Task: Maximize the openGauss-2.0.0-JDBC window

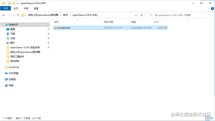Action: click(x=201, y=3)
